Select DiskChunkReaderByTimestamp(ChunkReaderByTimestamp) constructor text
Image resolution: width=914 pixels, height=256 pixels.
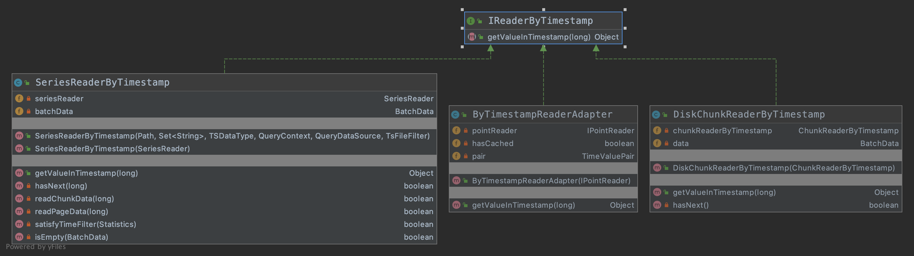point(784,168)
